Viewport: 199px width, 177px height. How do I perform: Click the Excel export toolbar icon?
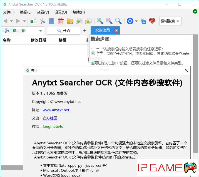click(33, 21)
